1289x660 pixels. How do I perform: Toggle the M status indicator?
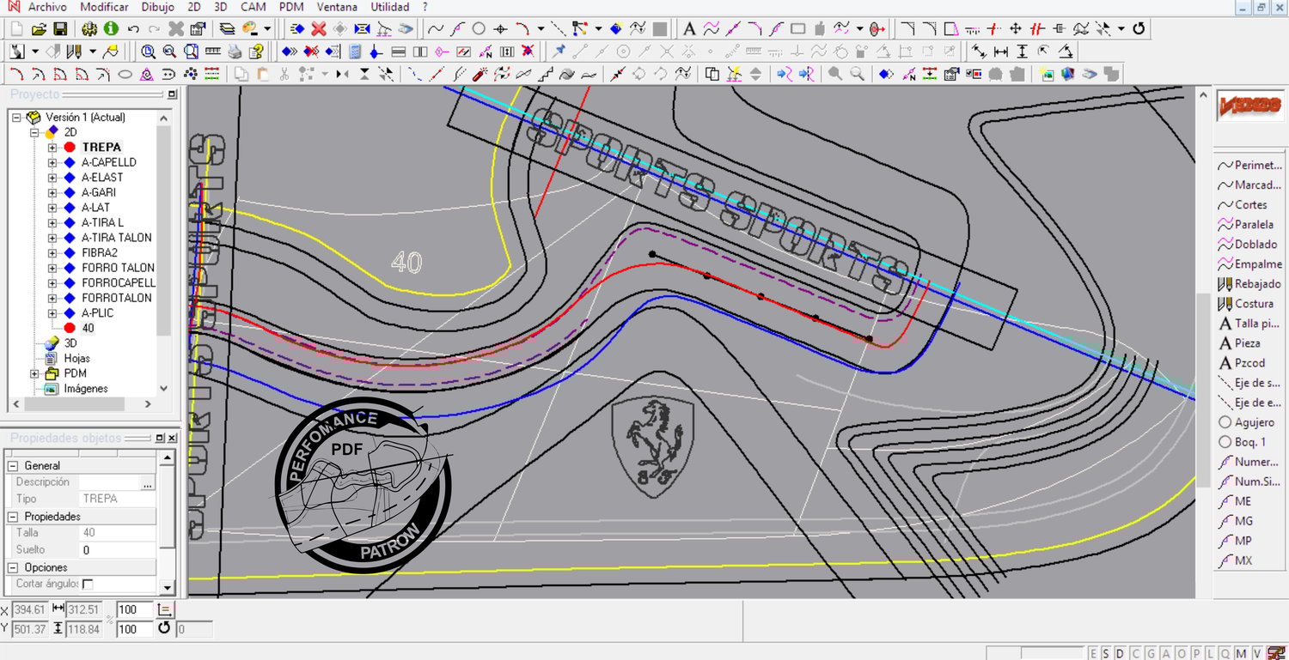point(1243,654)
